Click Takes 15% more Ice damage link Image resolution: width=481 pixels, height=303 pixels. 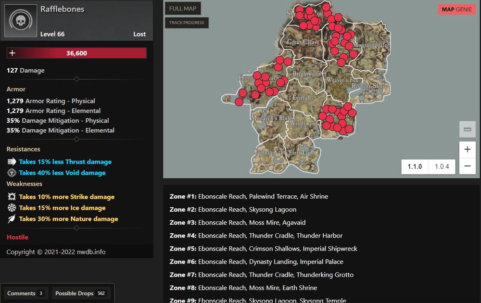coord(62,208)
